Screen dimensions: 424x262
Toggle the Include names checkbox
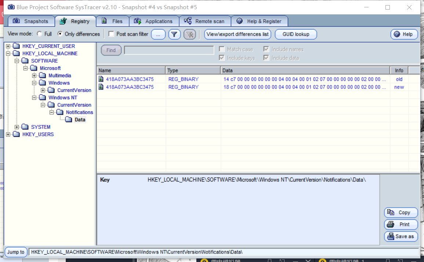coord(267,49)
